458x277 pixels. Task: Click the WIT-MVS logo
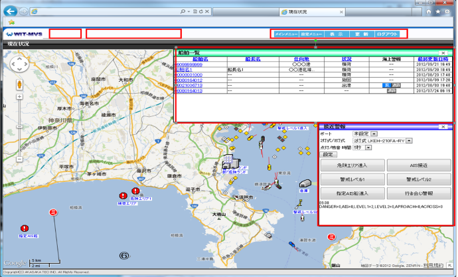25,34
